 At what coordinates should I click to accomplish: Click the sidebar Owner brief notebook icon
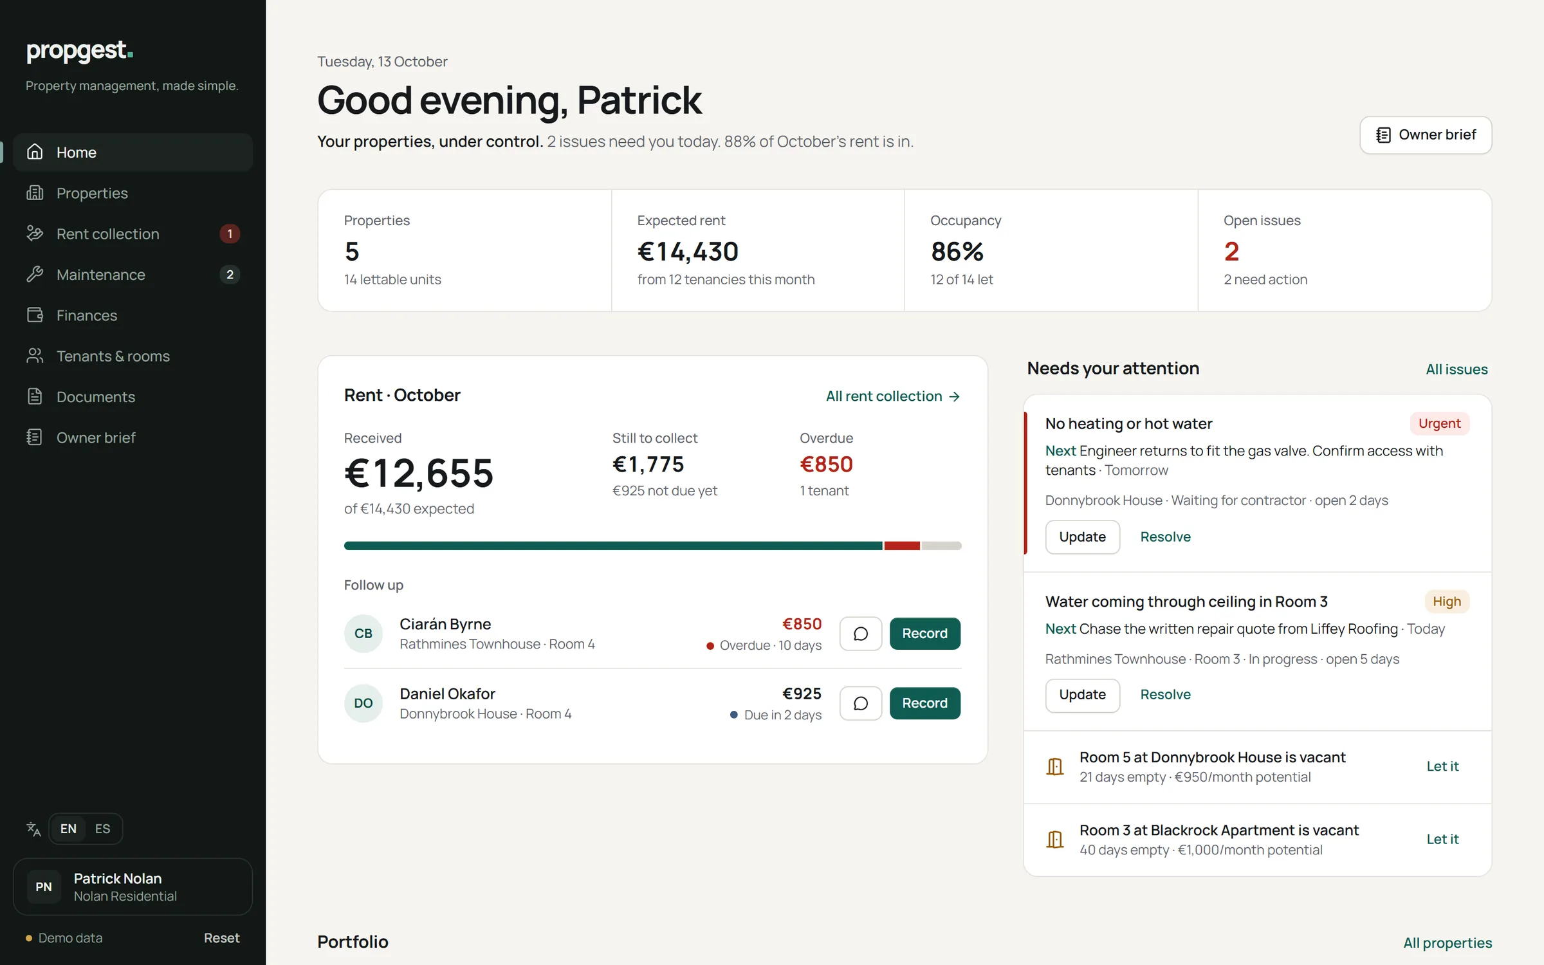(35, 437)
